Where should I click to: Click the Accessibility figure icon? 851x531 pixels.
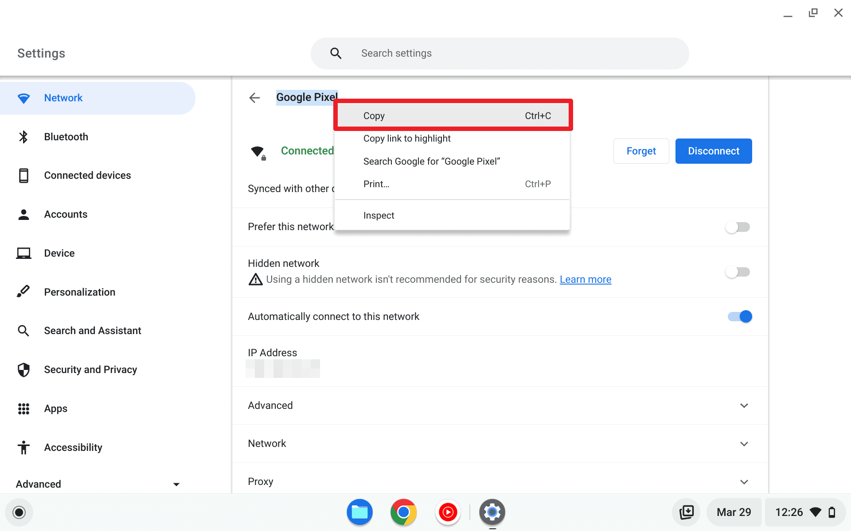[x=23, y=447]
